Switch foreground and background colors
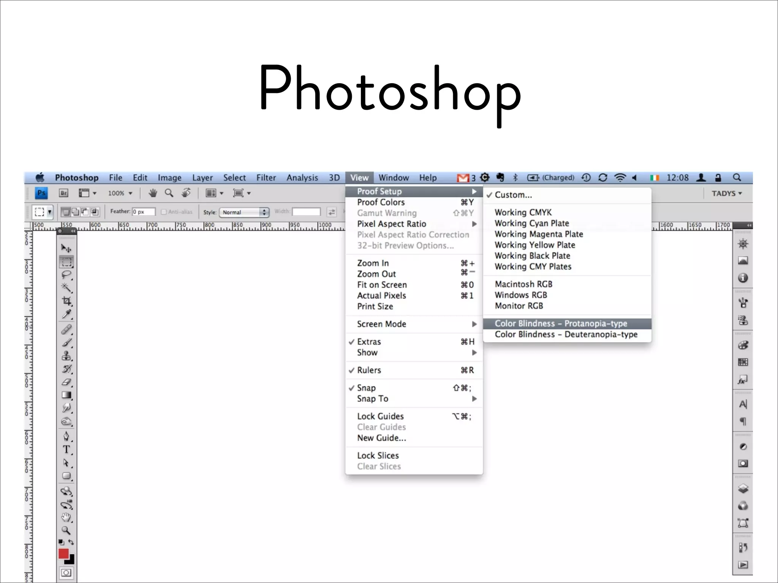 [71, 542]
